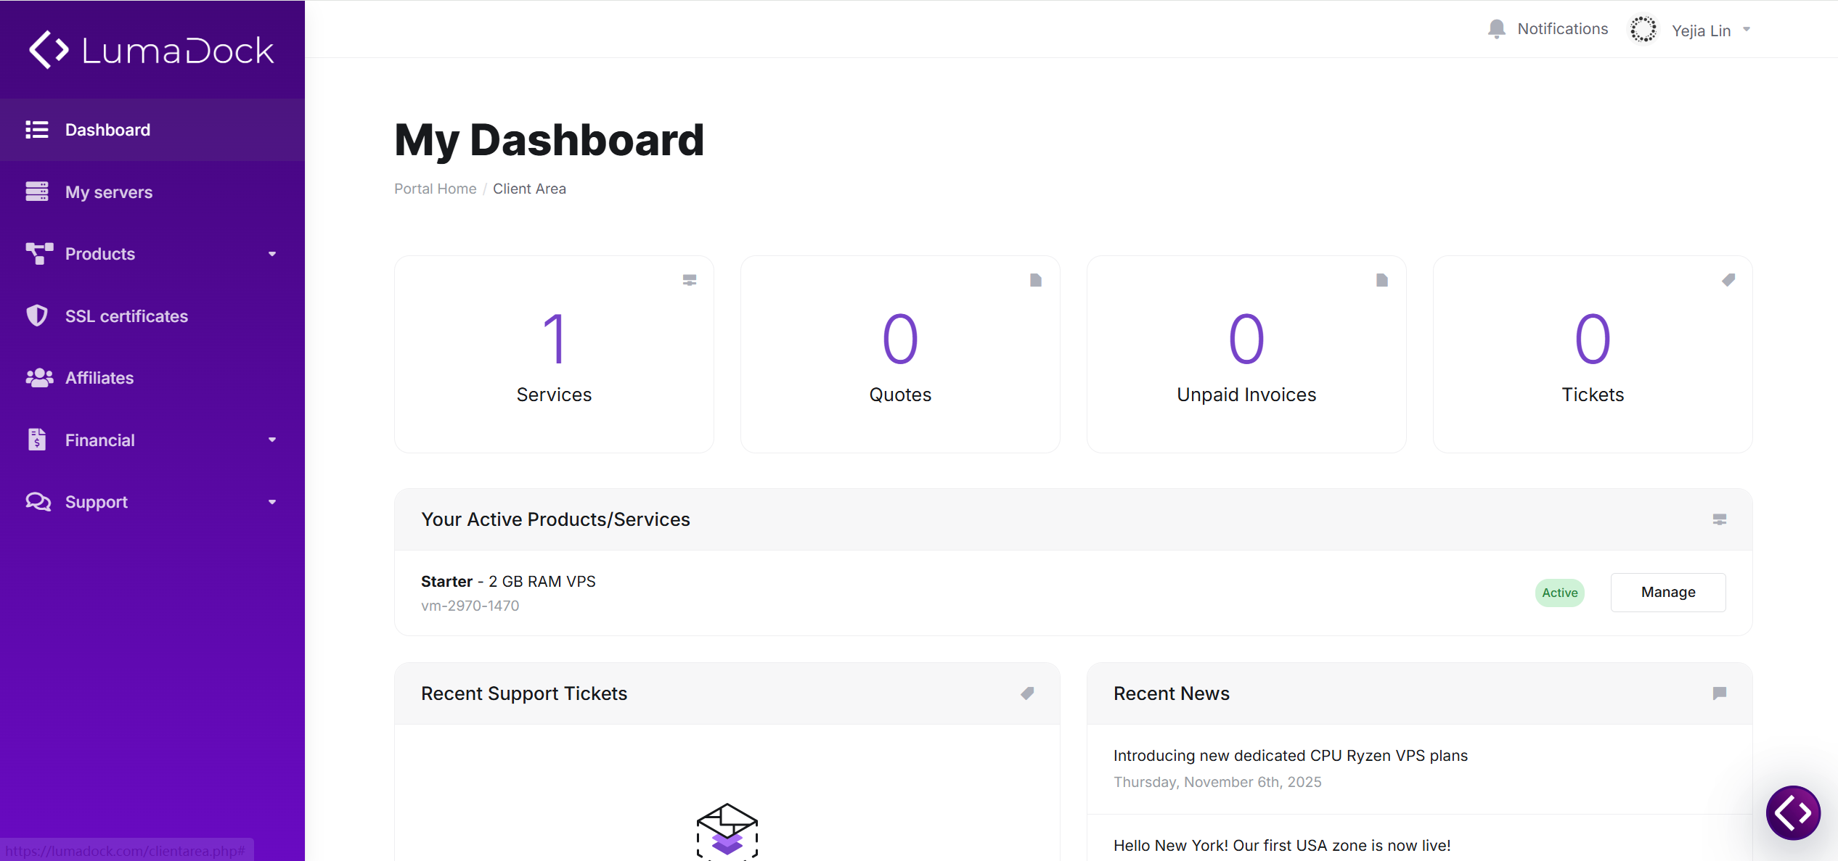1838x861 pixels.
Task: Go to My servers in sidebar
Action: click(x=152, y=192)
